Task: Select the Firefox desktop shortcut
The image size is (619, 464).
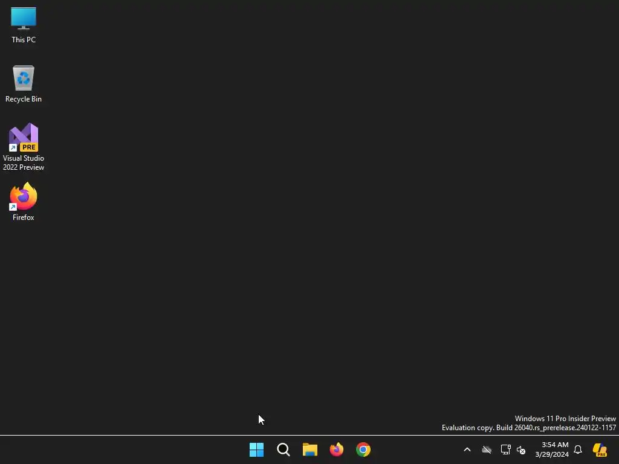Action: click(24, 202)
